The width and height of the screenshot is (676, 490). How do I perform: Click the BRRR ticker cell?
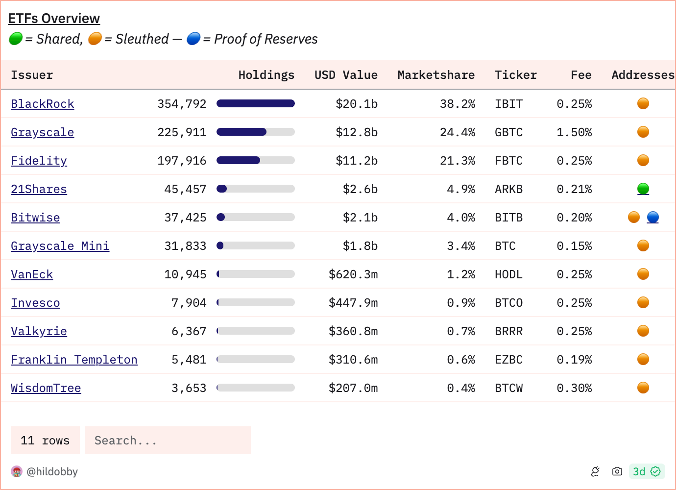[508, 331]
